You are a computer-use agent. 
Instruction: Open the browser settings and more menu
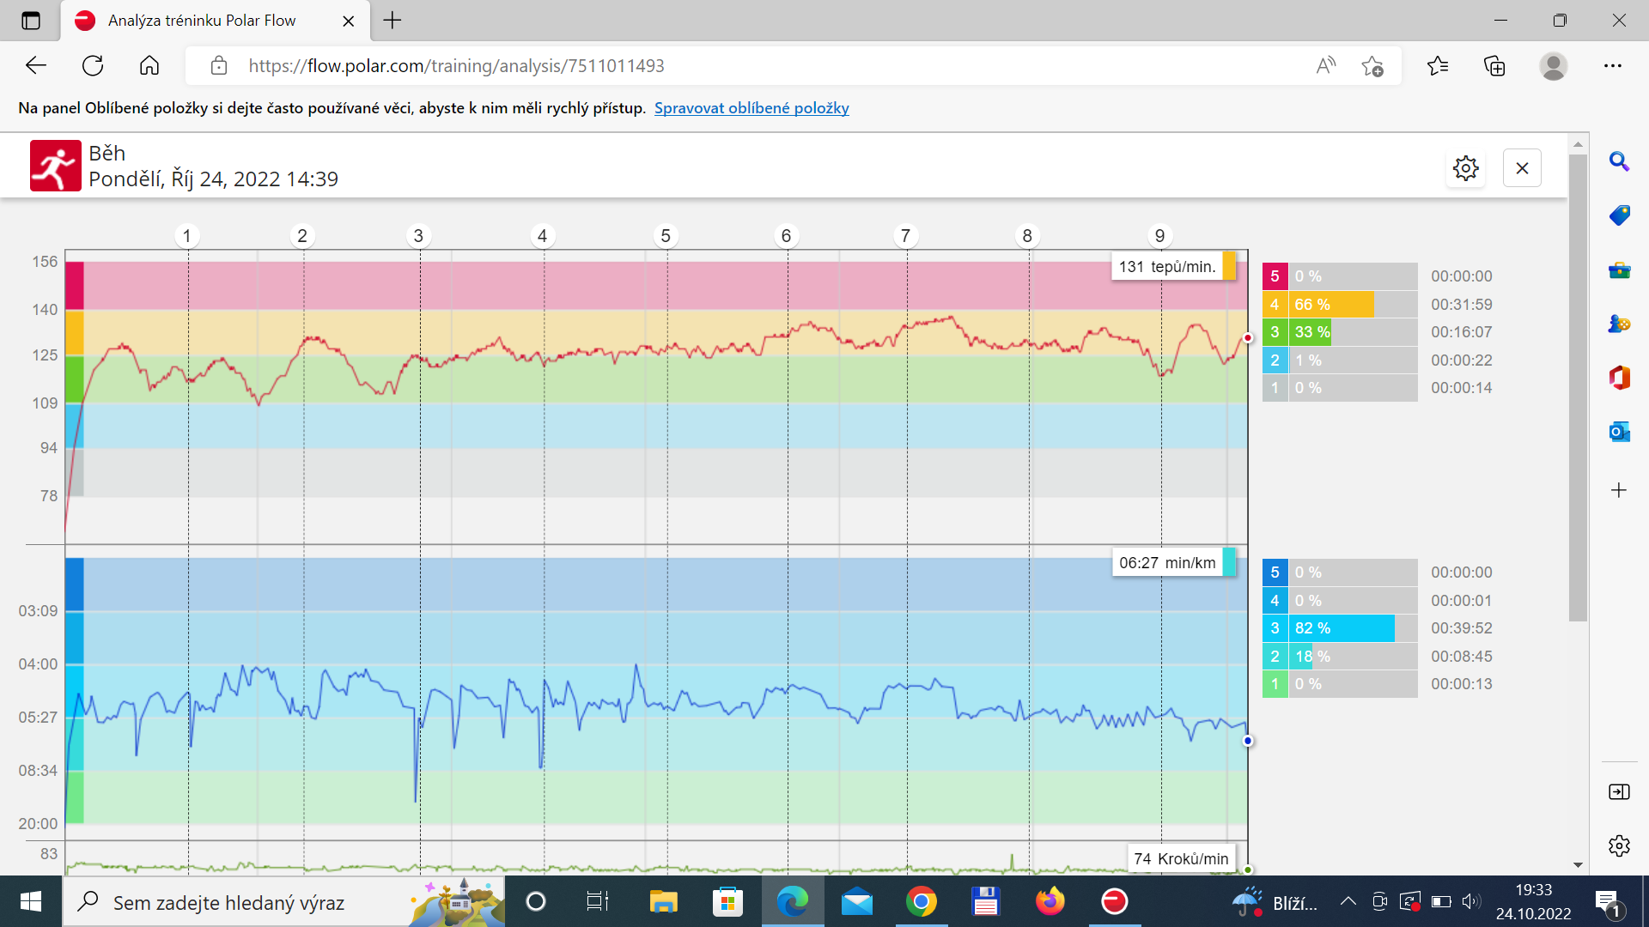[x=1613, y=66]
